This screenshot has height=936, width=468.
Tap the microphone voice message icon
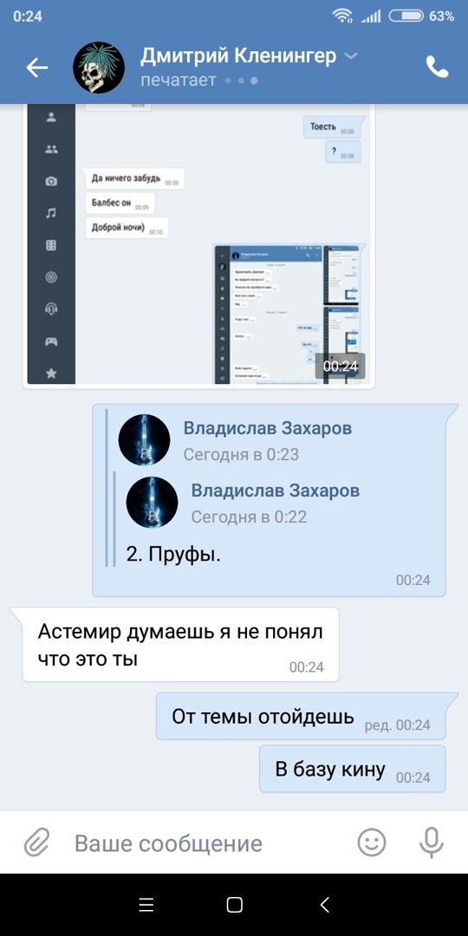click(431, 843)
